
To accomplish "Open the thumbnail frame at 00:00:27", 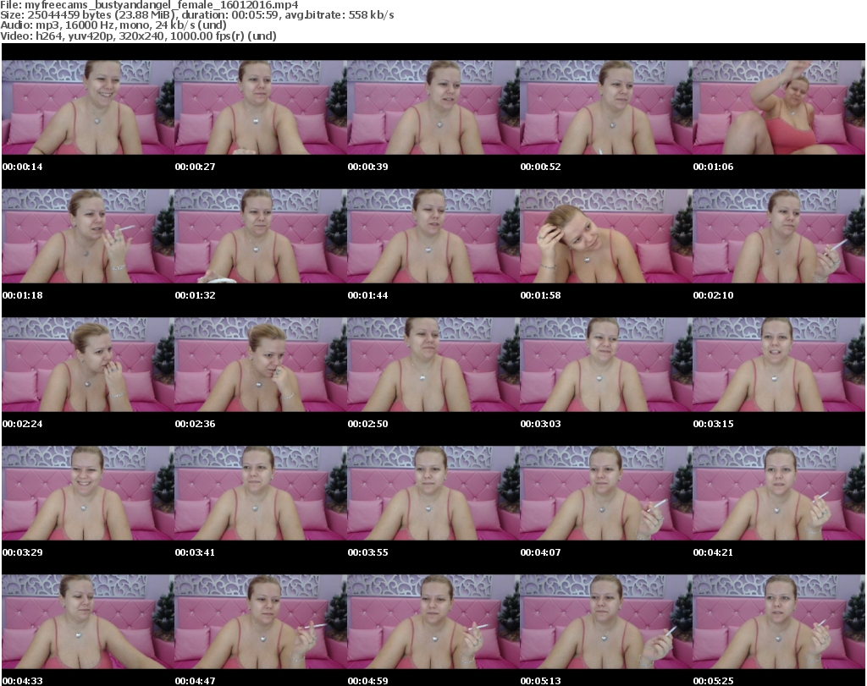I will tap(261, 107).
